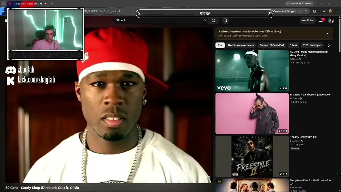Screen dimensions: 341x192
Task: Click the address bar URL text
Action: point(102,11)
